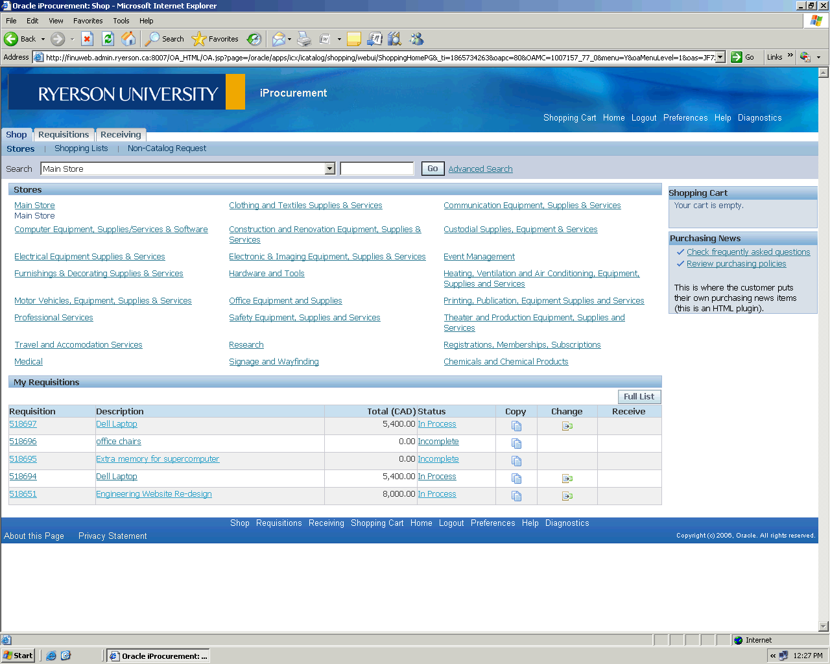Open the Back button history dropdown arrow
Screen dimensions: 830x664
43,39
